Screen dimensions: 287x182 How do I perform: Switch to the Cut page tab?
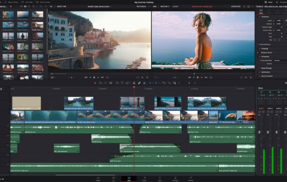point(113,179)
